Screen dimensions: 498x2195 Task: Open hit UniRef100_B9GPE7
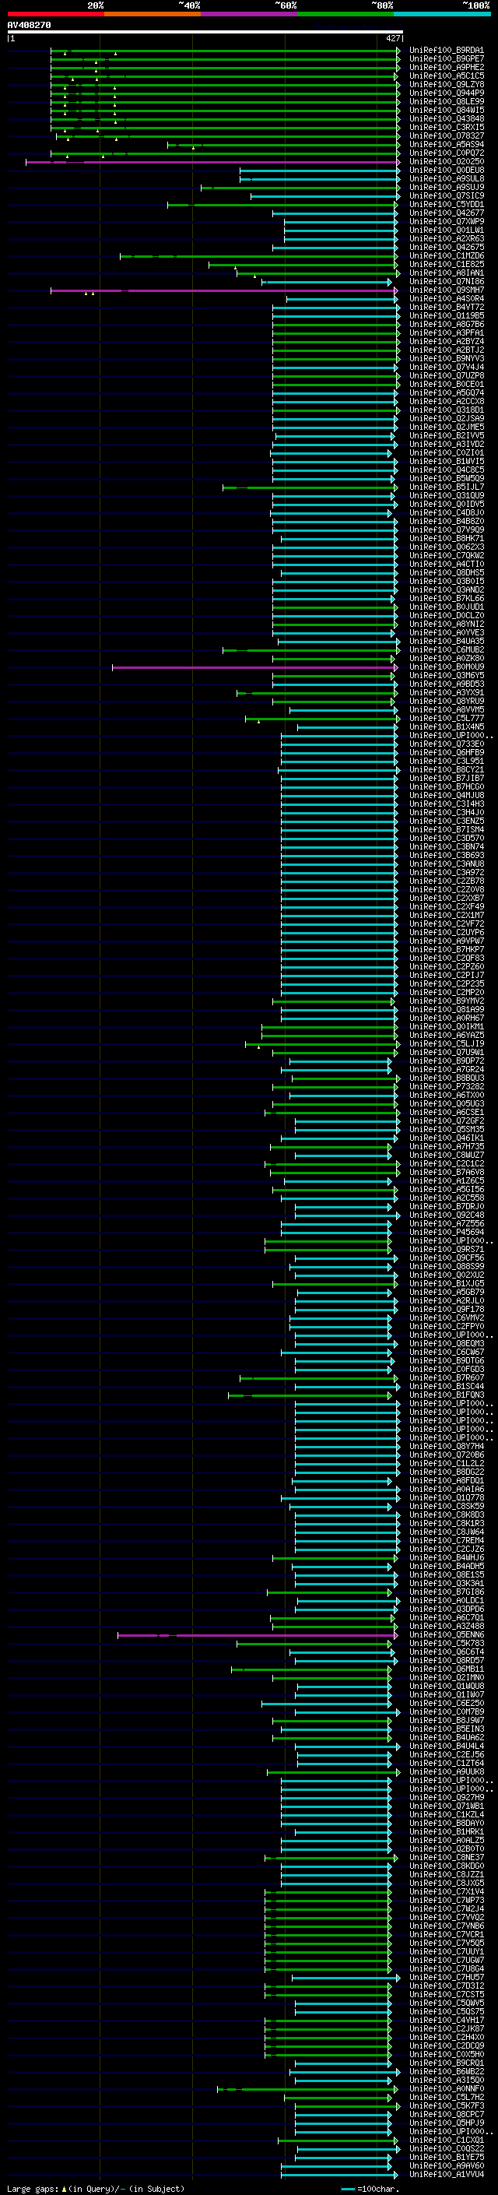446,59
